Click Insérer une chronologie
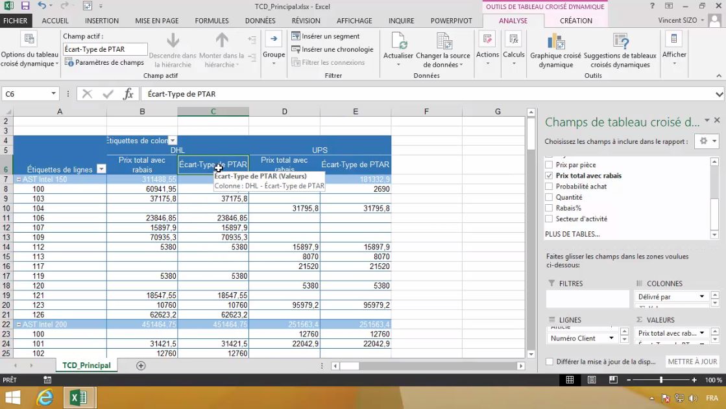This screenshot has width=726, height=409. [332, 49]
